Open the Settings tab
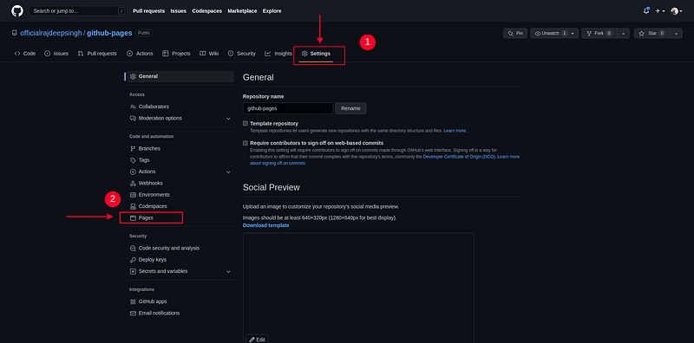 (x=316, y=54)
